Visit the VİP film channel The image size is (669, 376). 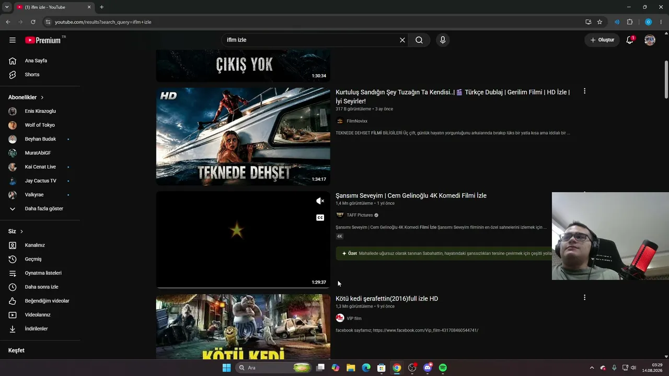point(354,319)
